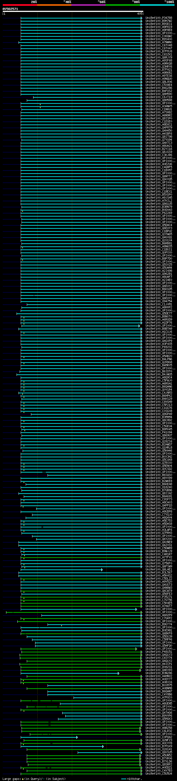Click the UniRef100_A6N9R2 label
The image size is (177, 781).
(x=159, y=115)
